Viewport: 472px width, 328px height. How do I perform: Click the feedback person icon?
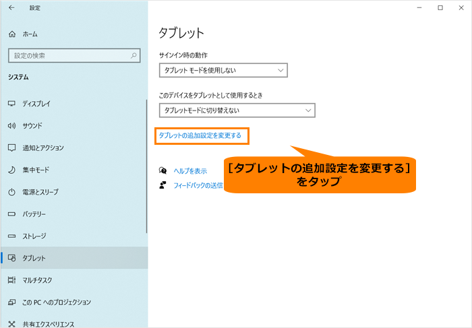pos(163,185)
